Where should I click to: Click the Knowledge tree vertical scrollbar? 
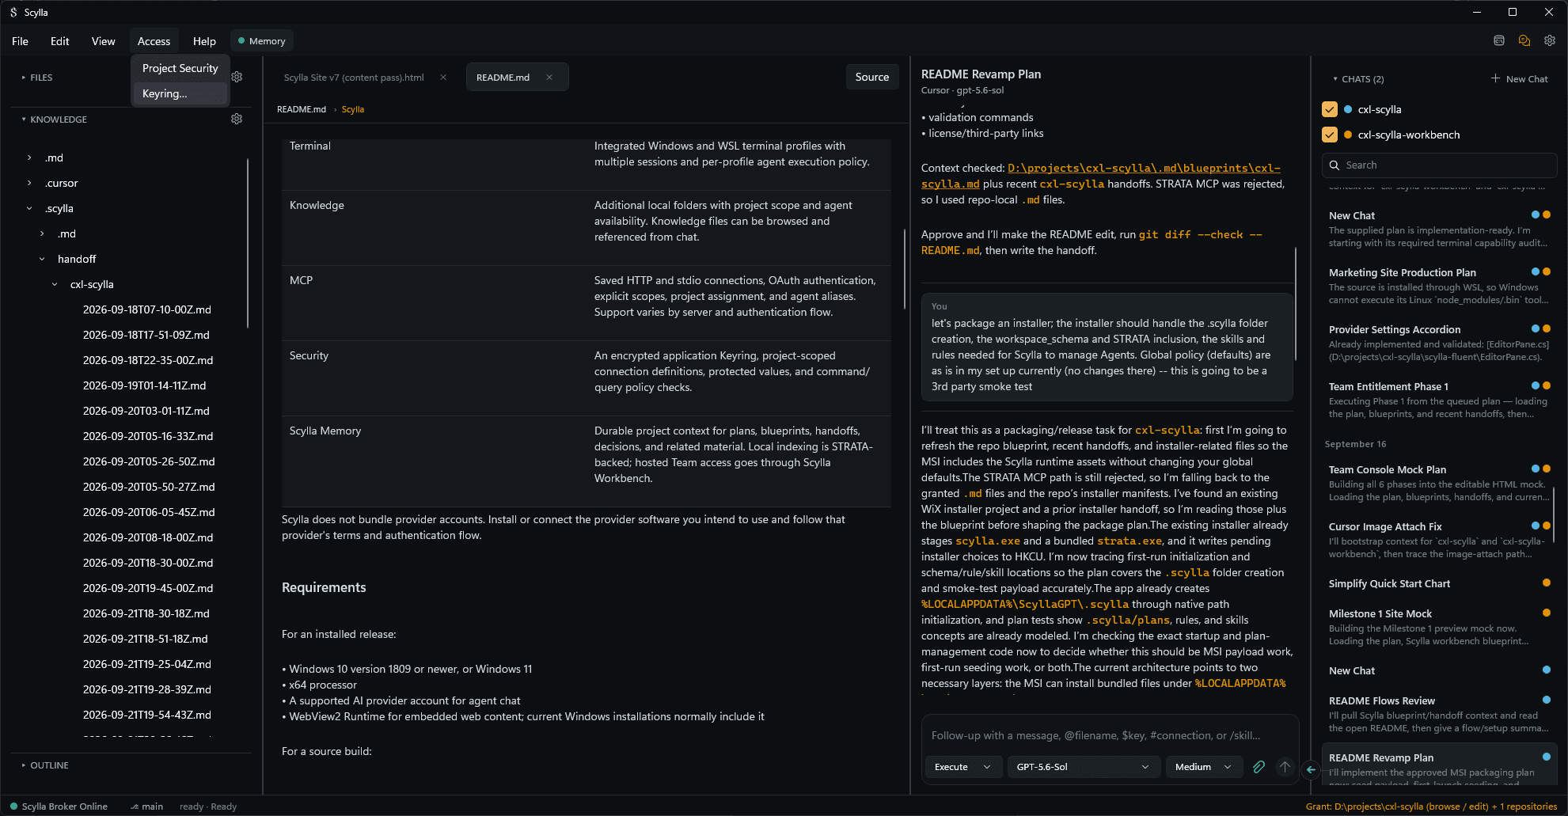click(x=248, y=243)
